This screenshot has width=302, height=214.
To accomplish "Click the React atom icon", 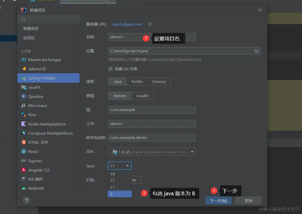I will pos(24,151).
